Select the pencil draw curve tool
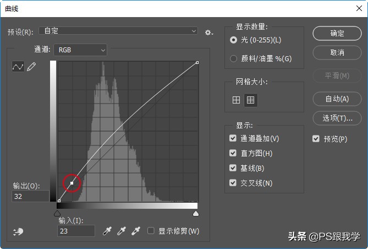368x249 pixels. pyautogui.click(x=31, y=67)
